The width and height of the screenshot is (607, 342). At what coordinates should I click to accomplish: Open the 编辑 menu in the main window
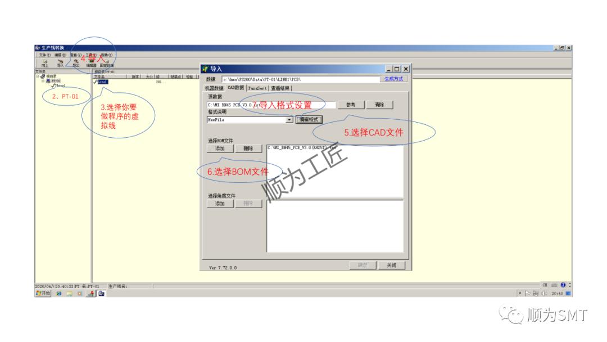(x=60, y=55)
